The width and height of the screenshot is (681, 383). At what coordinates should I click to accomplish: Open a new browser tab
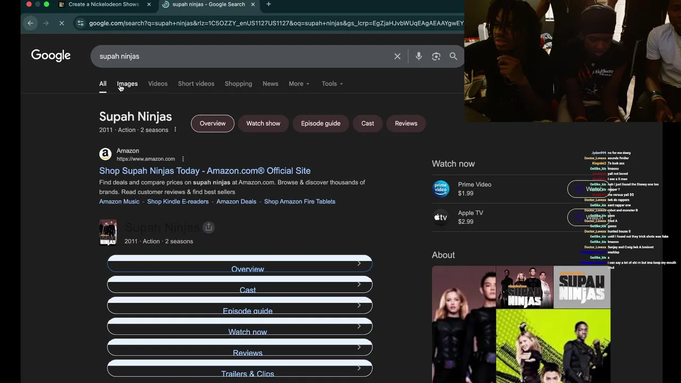pos(269,4)
